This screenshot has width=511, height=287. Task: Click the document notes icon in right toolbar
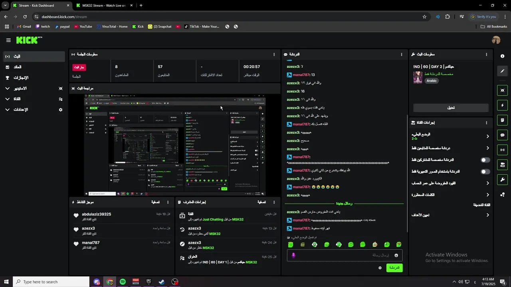[x=502, y=120]
